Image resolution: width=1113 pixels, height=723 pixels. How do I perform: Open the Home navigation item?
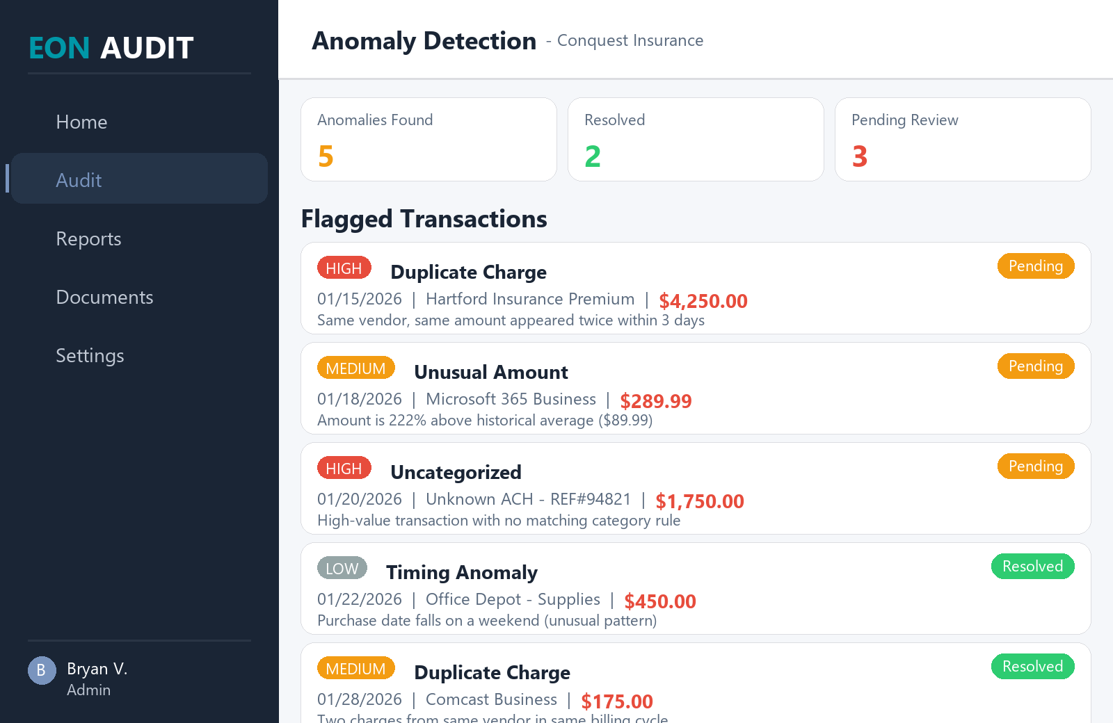(x=81, y=122)
